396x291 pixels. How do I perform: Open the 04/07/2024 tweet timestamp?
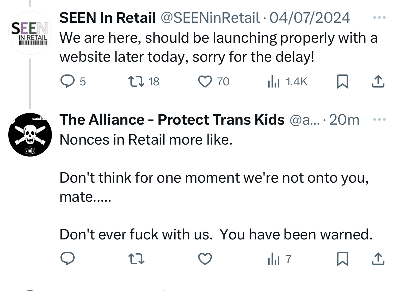(309, 18)
